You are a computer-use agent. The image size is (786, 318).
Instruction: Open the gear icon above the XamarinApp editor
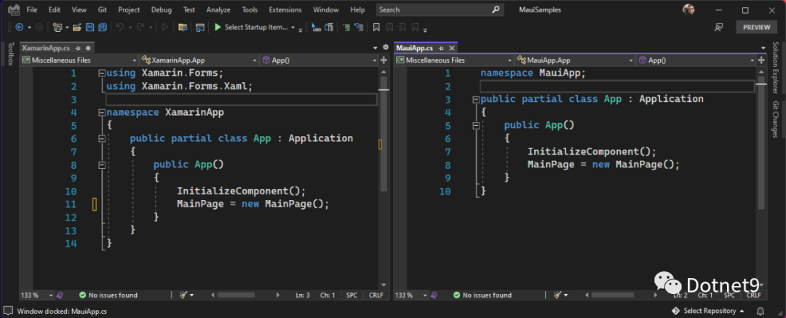[386, 47]
